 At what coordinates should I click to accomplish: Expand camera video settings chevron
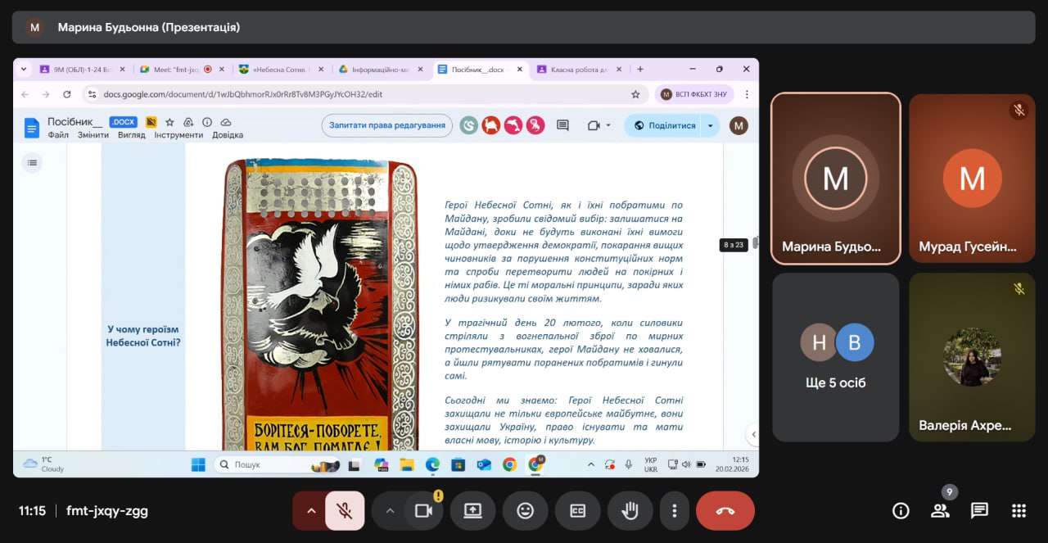(x=390, y=511)
